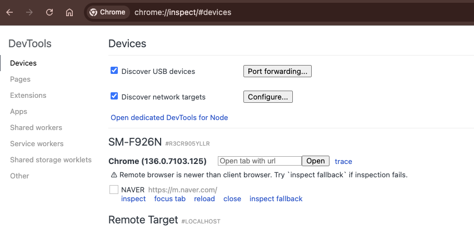474x244 pixels.
Task: Open the Port forwarding settings
Action: coord(277,71)
